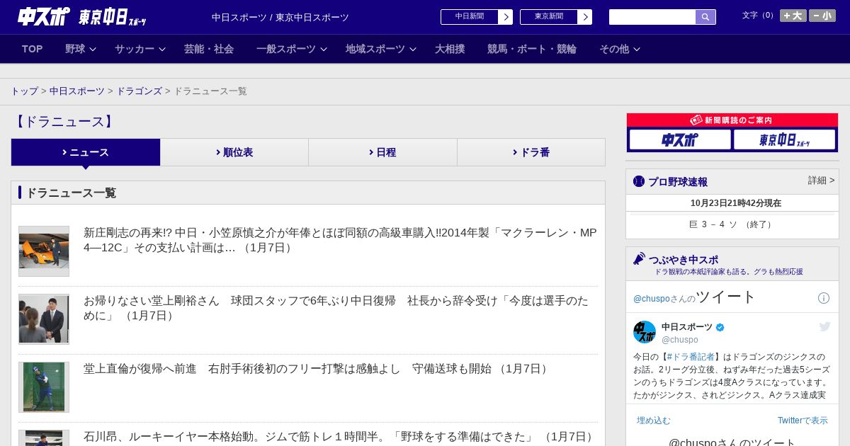Image resolution: width=850 pixels, height=446 pixels.
Task: Switch to the ドラ番 tab
Action: 531,152
